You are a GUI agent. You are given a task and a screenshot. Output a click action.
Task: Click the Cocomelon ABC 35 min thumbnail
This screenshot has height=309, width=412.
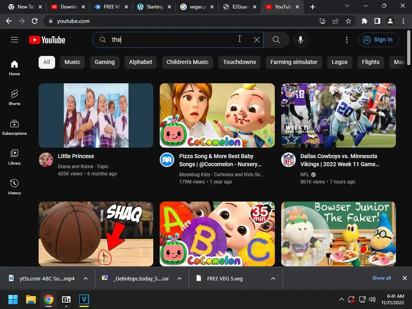point(217,234)
